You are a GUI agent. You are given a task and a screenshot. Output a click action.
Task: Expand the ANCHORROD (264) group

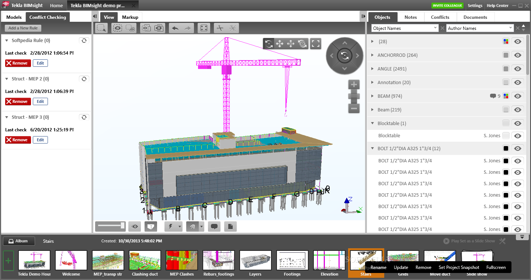tap(372, 55)
